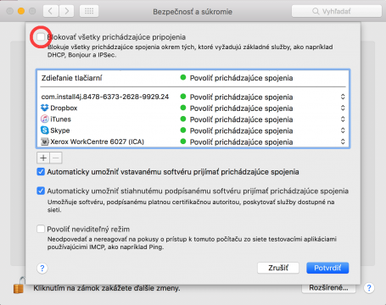This screenshot has height=305, width=386.
Task: Open help in Bezpečnosť a súkromie window
Action: [x=369, y=288]
